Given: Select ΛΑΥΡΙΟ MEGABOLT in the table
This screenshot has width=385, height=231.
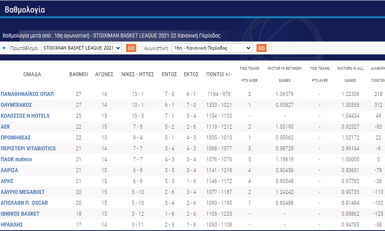Looking at the screenshot, I should point(23,192).
